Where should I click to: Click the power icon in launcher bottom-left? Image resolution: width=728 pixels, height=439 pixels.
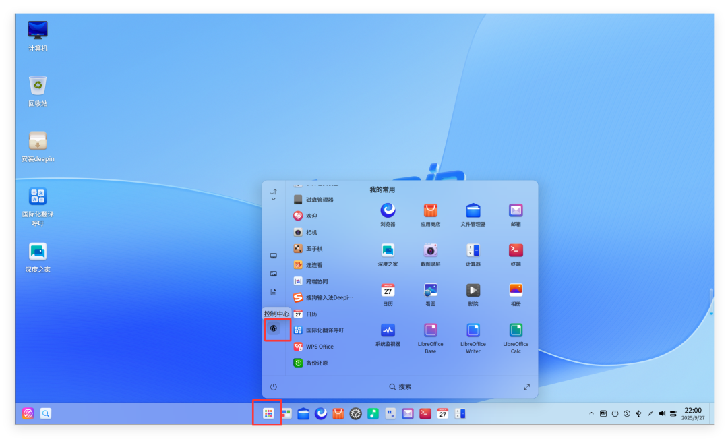point(274,387)
